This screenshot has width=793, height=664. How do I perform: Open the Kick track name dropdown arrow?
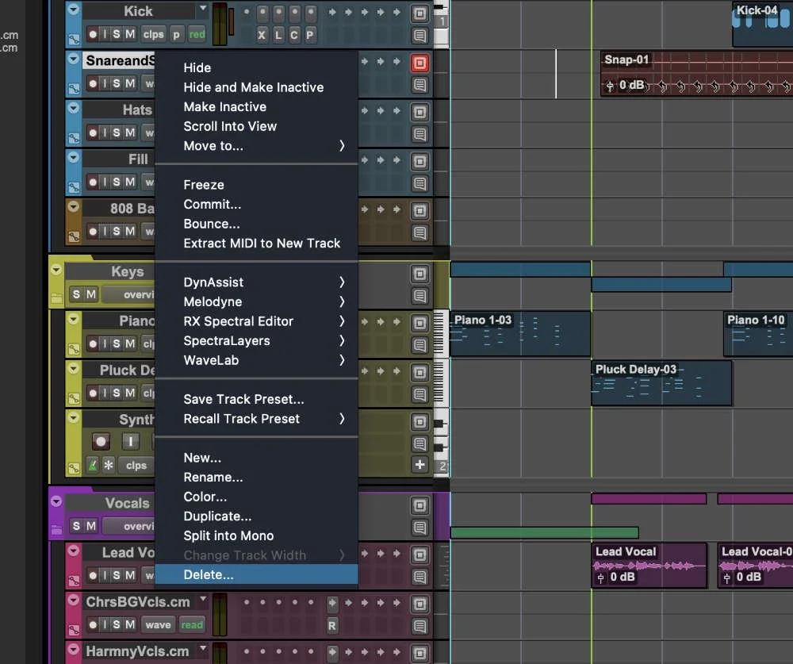pyautogui.click(x=203, y=9)
